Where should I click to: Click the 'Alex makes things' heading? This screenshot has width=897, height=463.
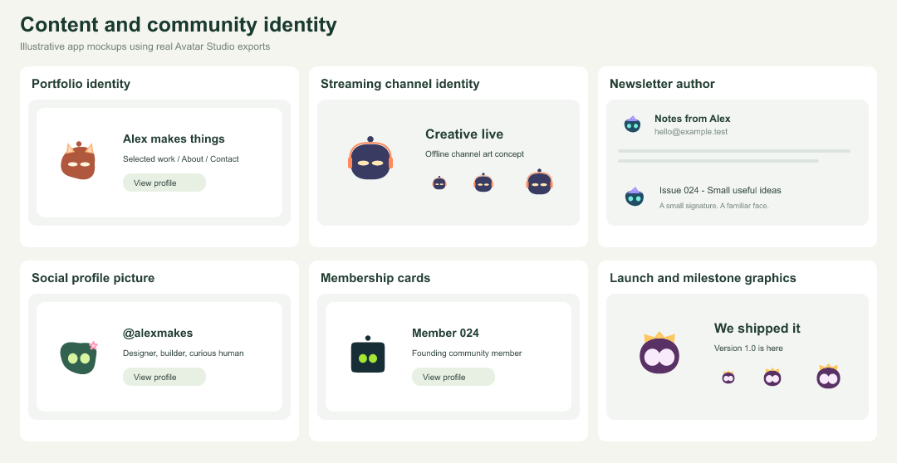coord(174,139)
